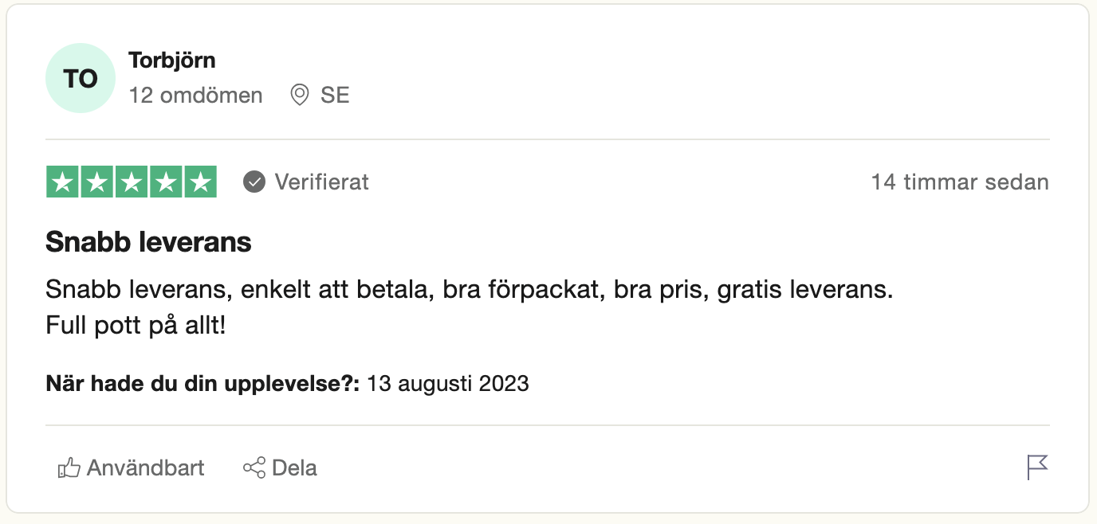Click the SE country label
Image resolution: width=1097 pixels, height=524 pixels.
335,96
